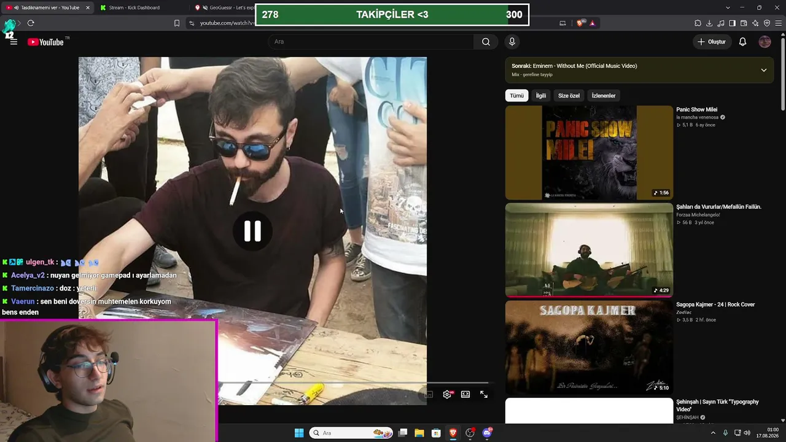Screen dimensions: 786x442
Task: Click the Windows taskbar search box
Action: pyautogui.click(x=351, y=433)
